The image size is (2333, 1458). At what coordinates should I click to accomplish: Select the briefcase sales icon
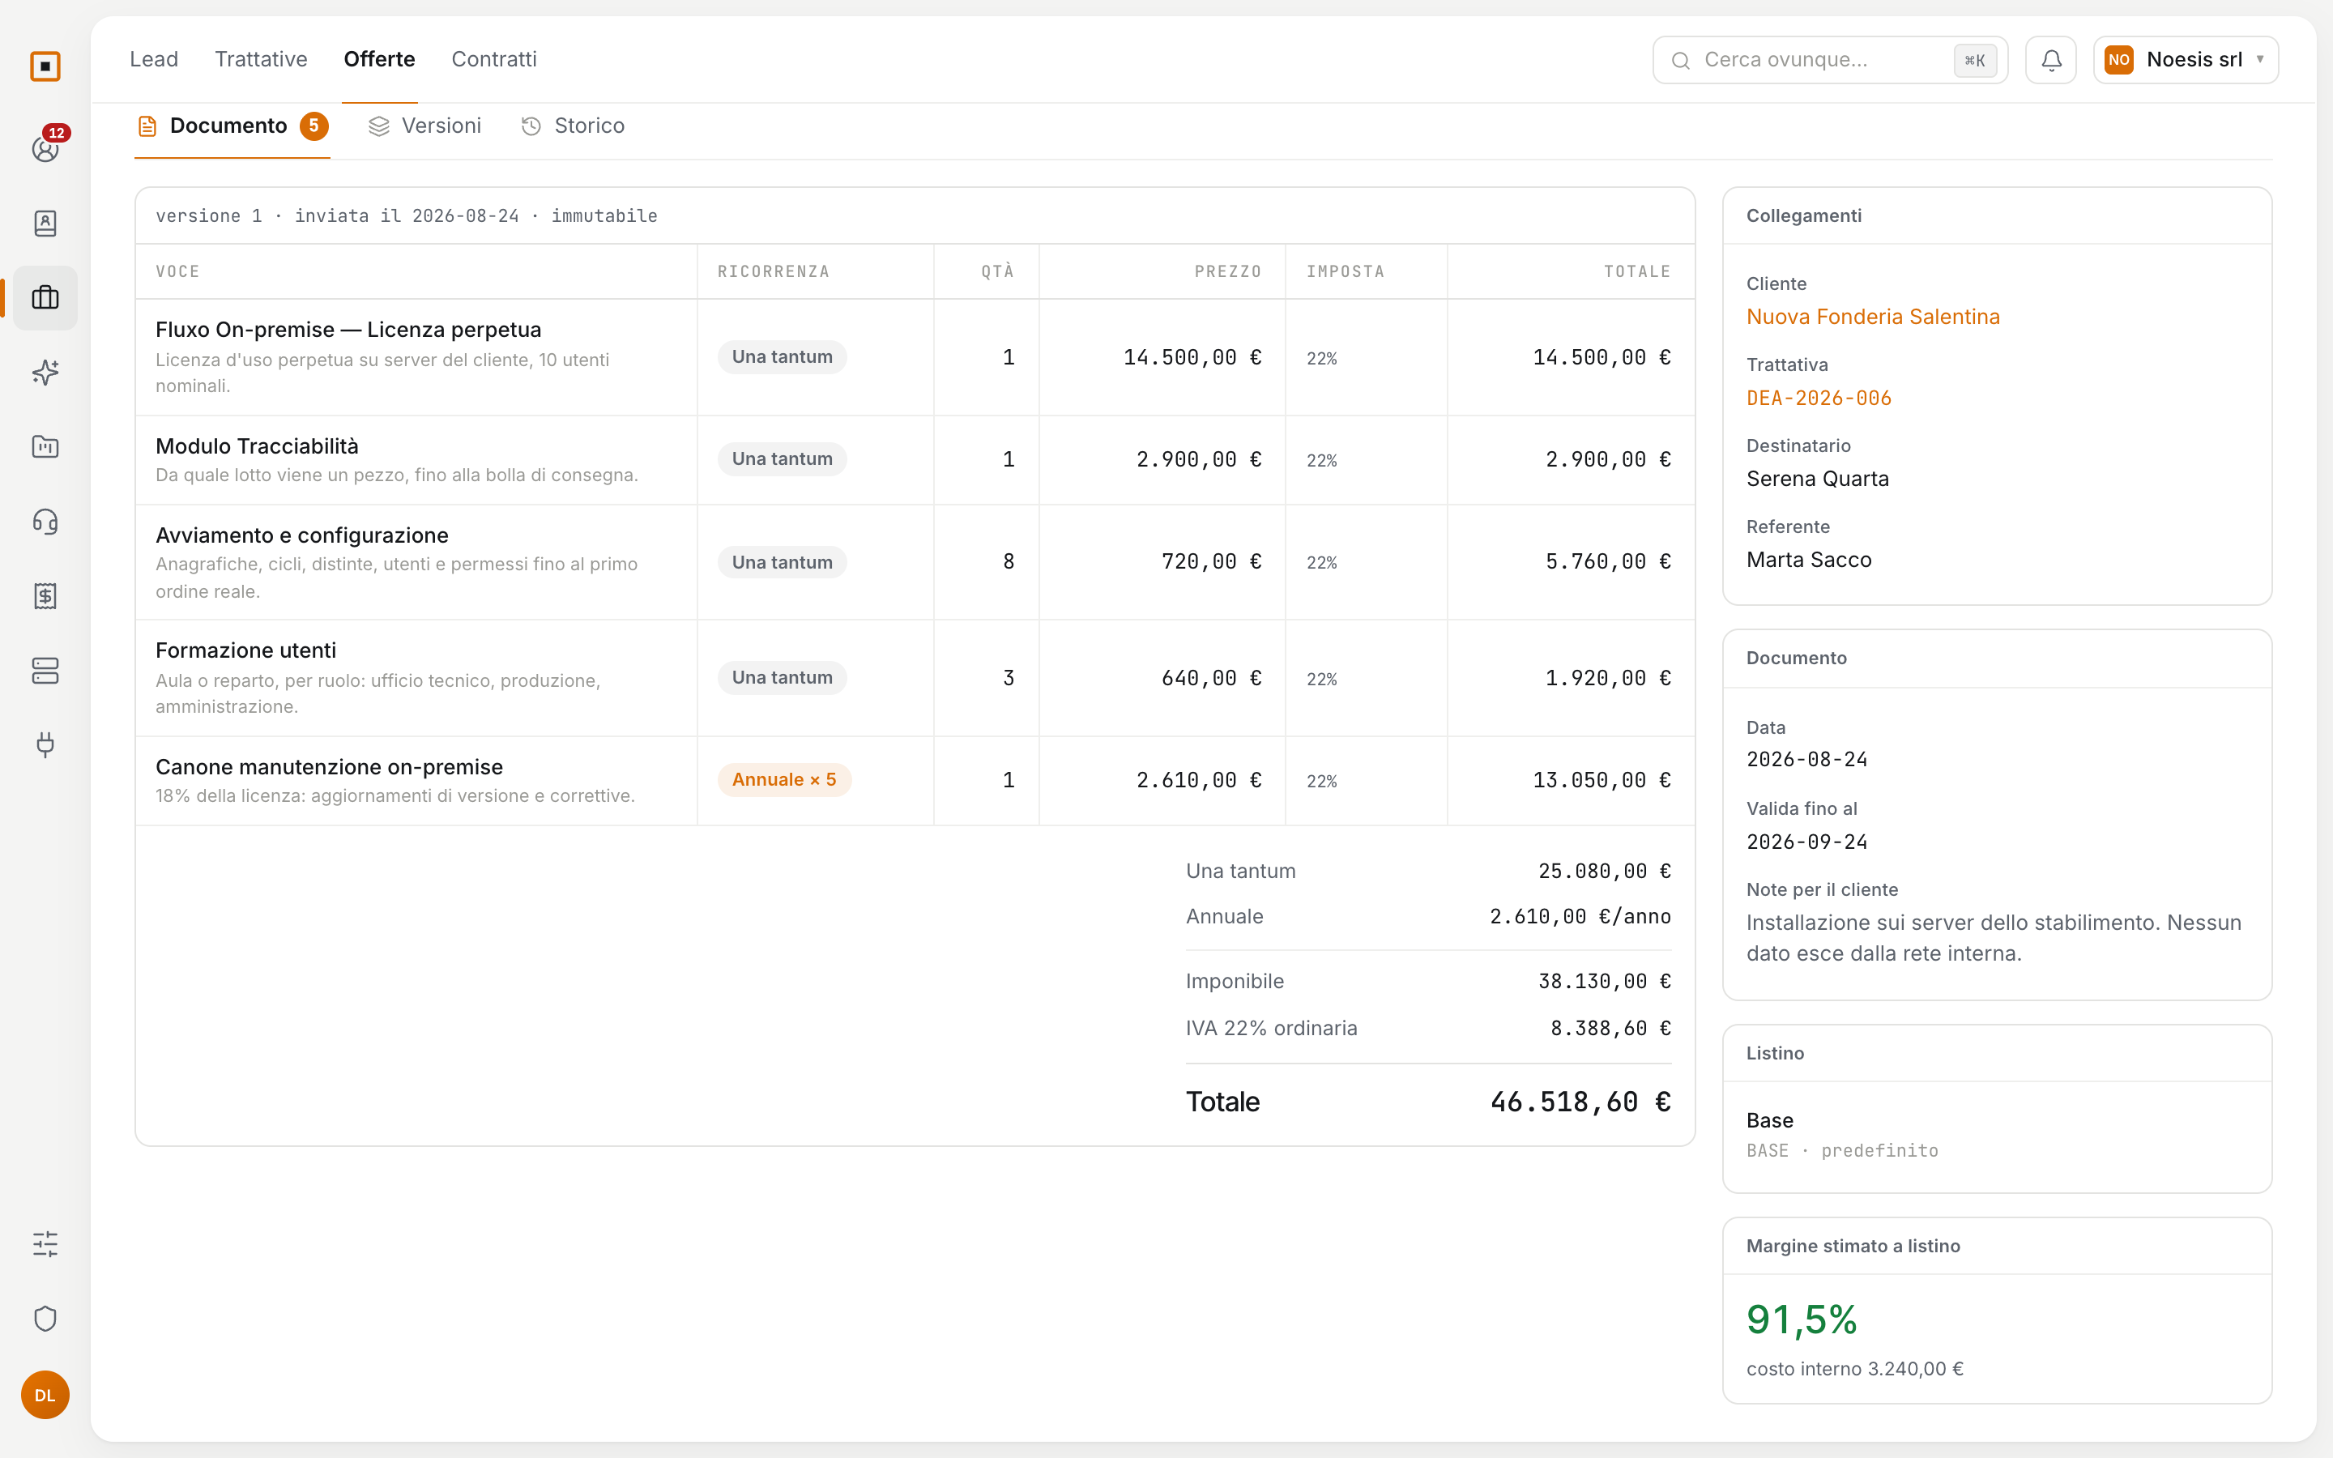[45, 298]
